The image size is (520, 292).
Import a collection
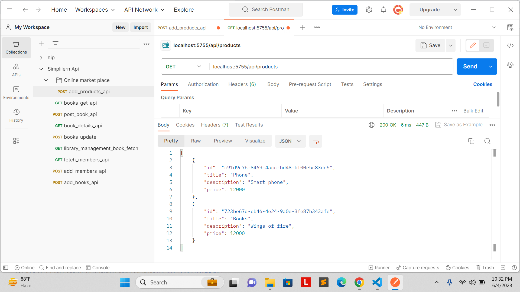tap(141, 27)
